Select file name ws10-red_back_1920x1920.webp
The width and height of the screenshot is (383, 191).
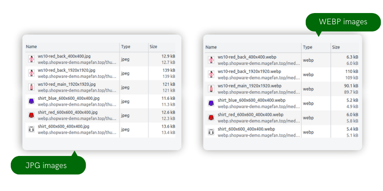click(x=249, y=71)
